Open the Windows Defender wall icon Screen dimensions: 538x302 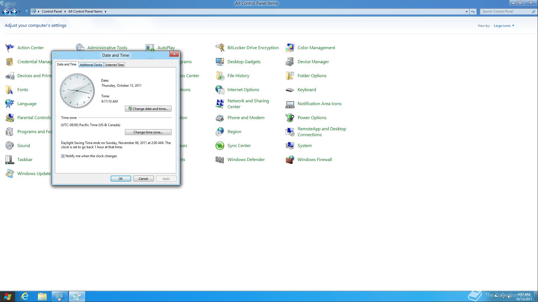click(x=220, y=160)
